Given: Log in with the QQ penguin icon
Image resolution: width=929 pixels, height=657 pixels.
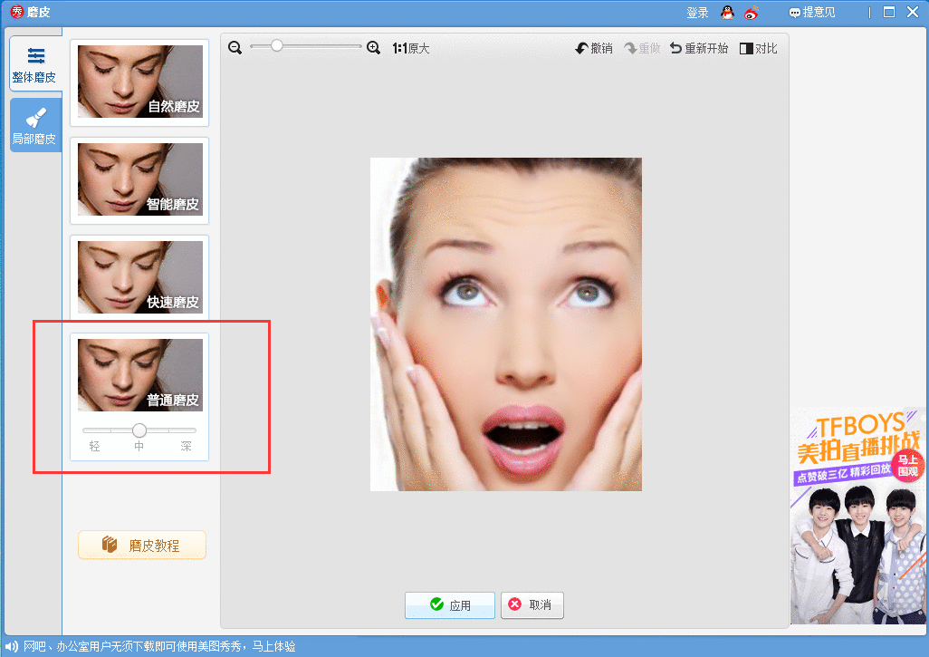Looking at the screenshot, I should (x=727, y=13).
